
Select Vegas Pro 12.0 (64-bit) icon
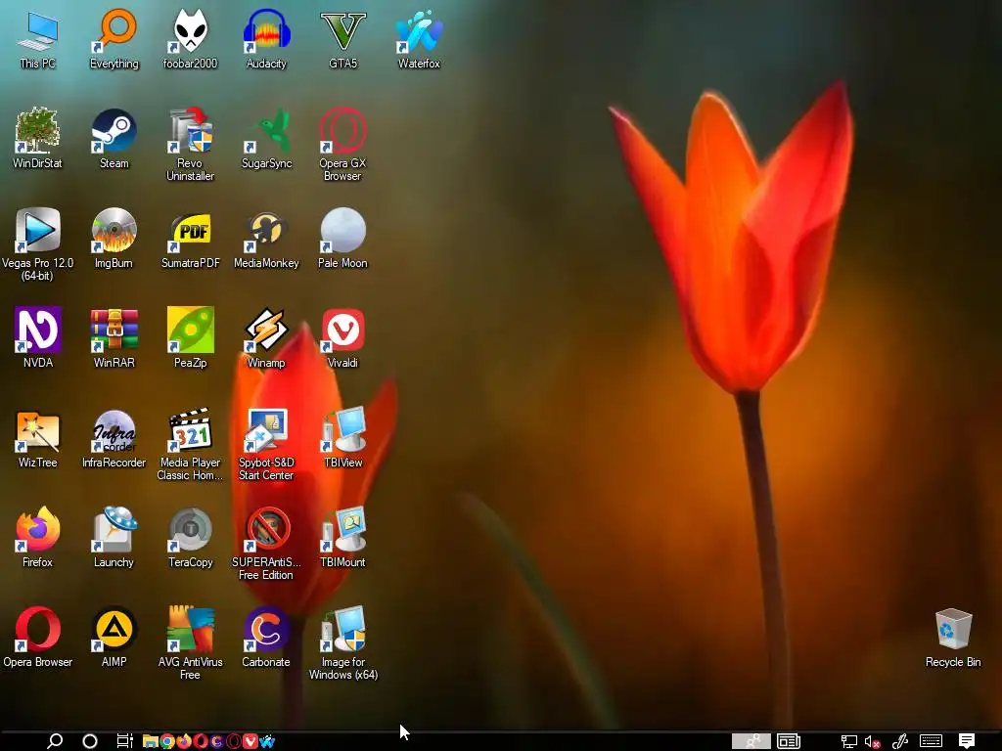[38, 243]
